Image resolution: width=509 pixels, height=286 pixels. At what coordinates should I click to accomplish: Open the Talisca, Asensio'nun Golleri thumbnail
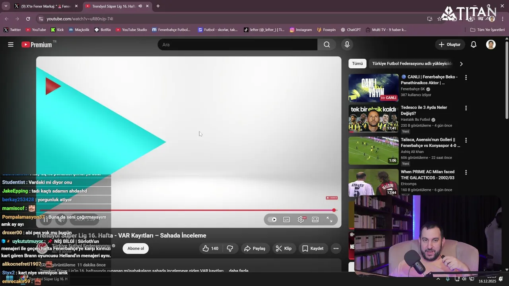tap(373, 151)
